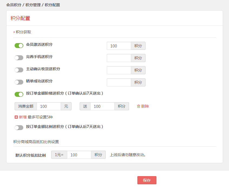Screen dimensions: 229x187
Task: Click the trash icon next to 删除
Action: [x=138, y=106]
